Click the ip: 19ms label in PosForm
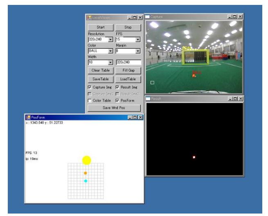 32,159
